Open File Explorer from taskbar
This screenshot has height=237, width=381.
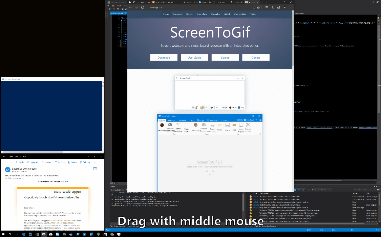(x=44, y=234)
